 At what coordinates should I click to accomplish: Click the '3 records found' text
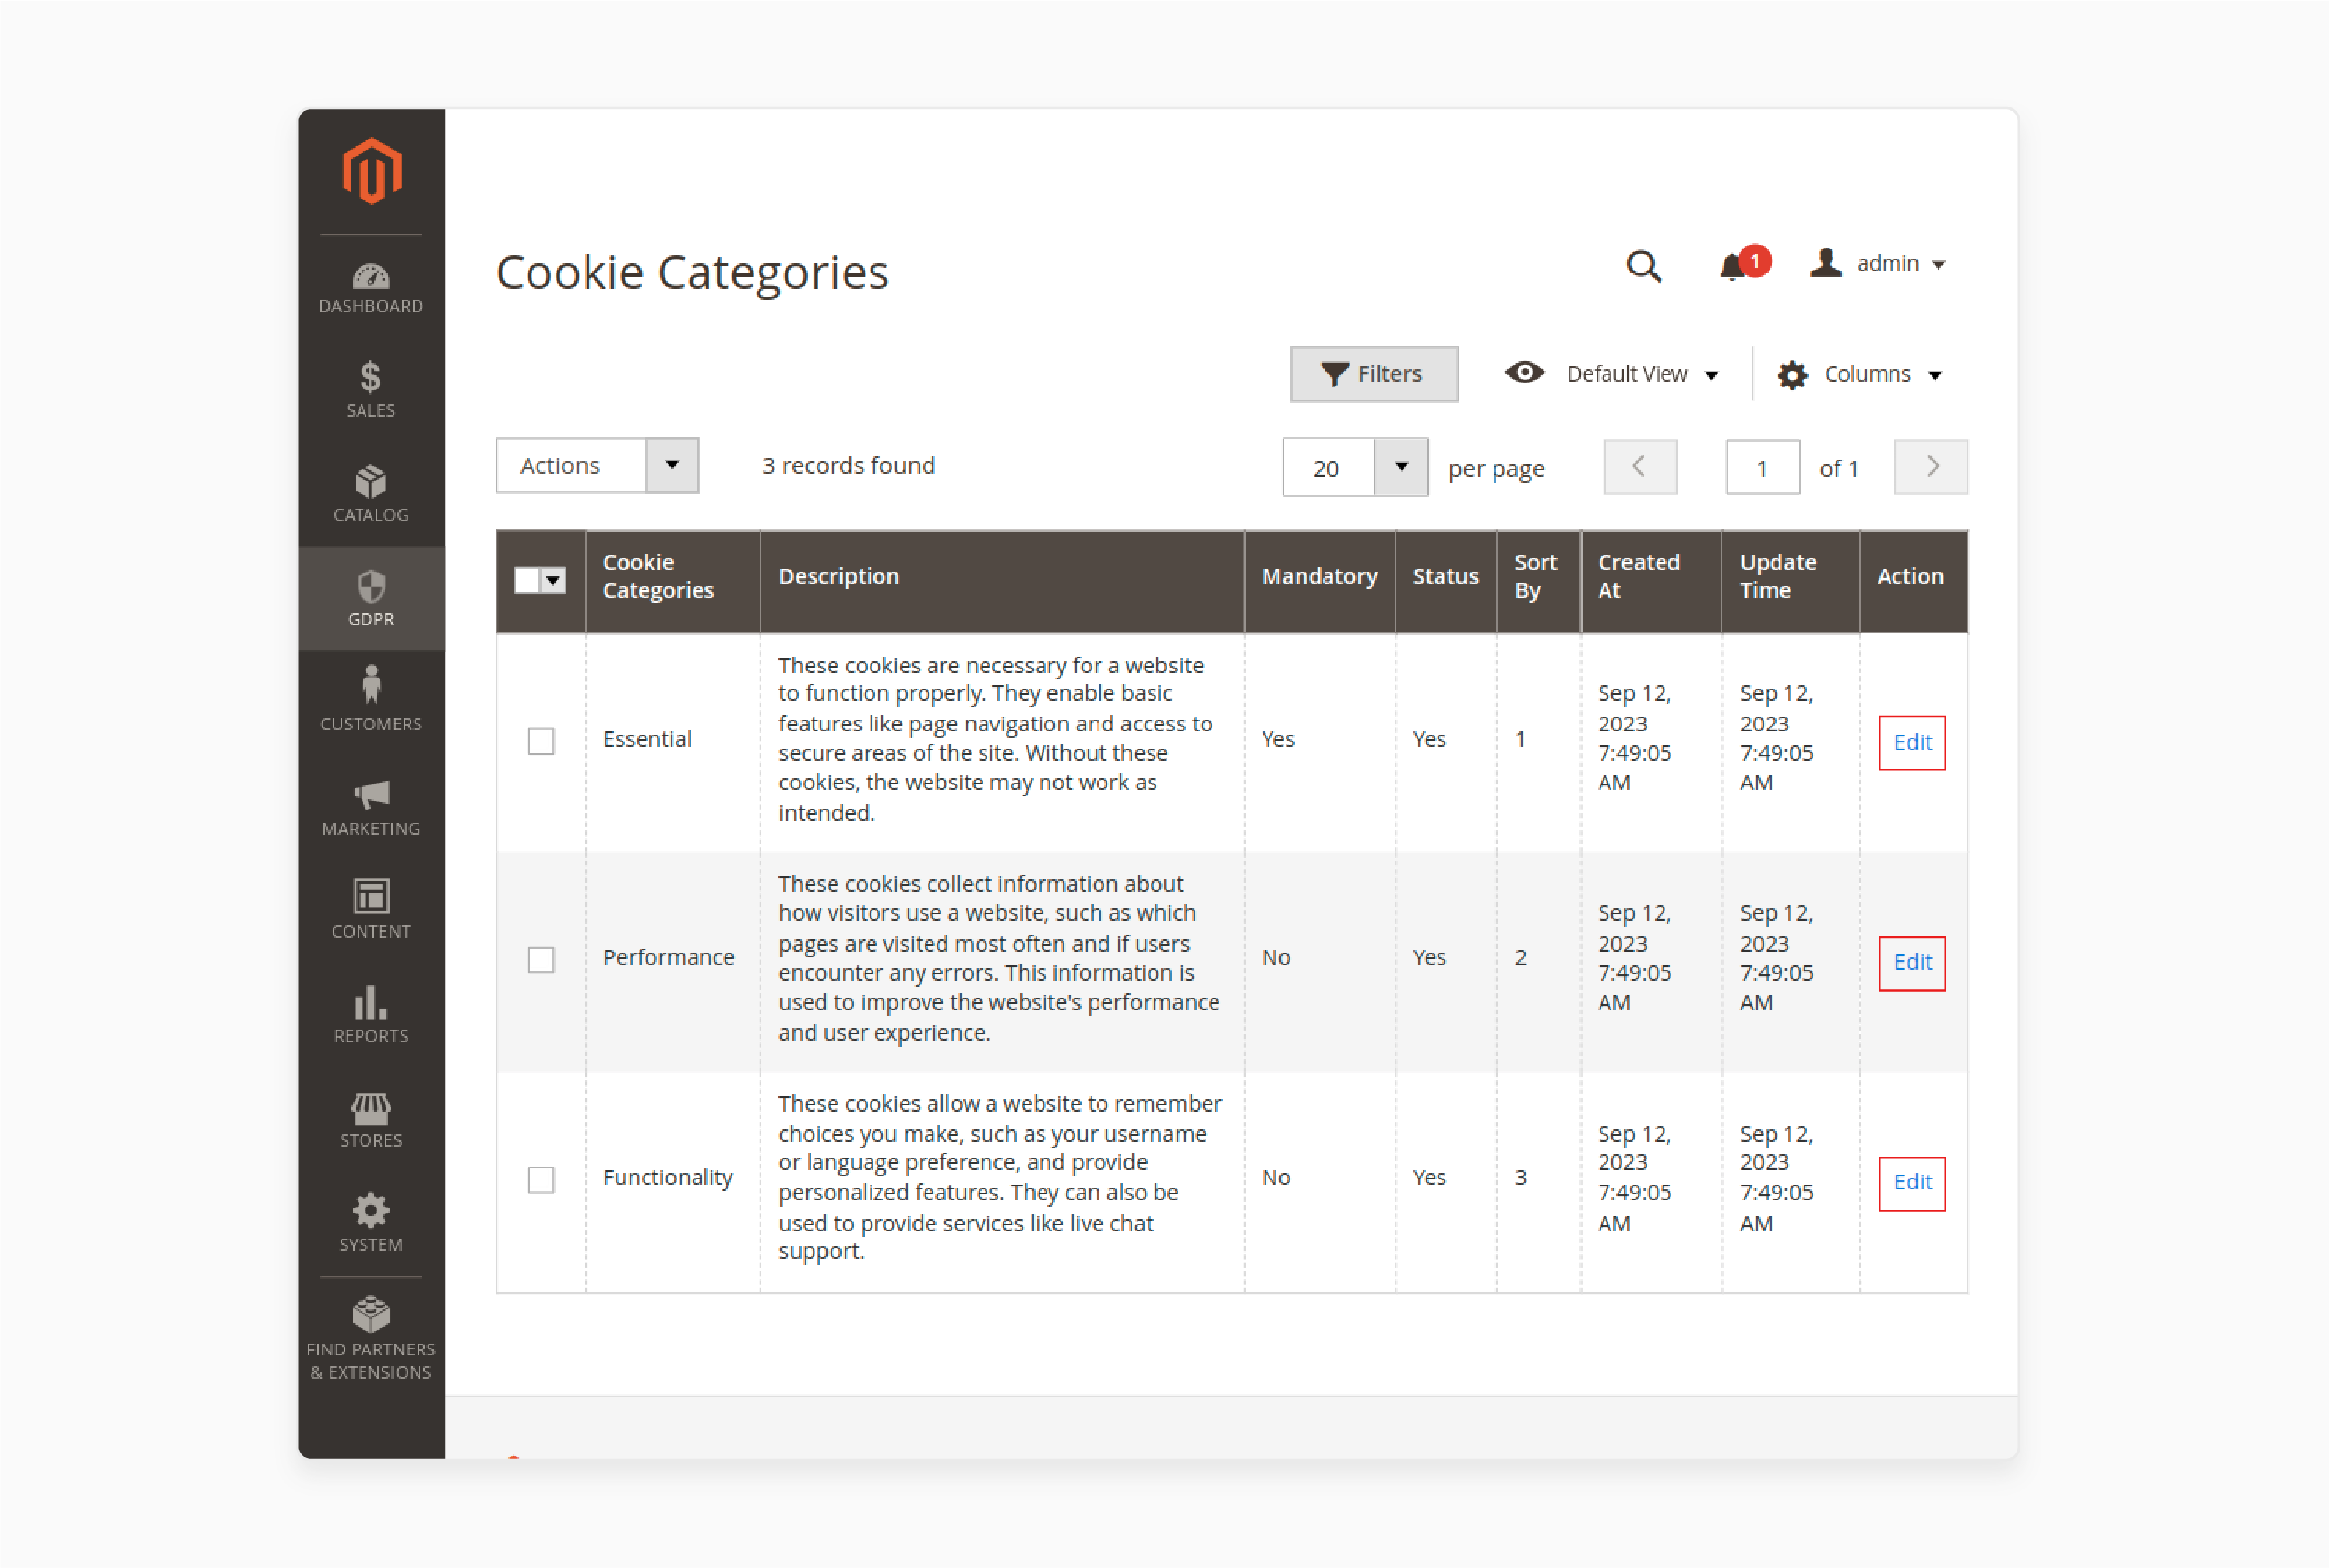849,466
